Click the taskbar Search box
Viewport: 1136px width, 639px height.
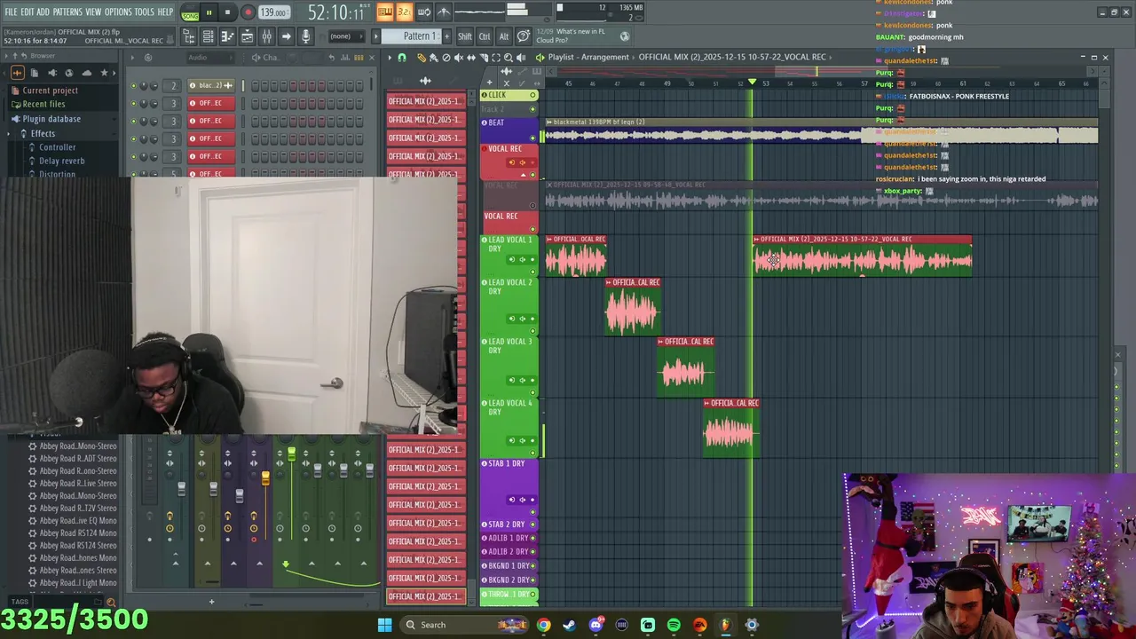(466, 625)
